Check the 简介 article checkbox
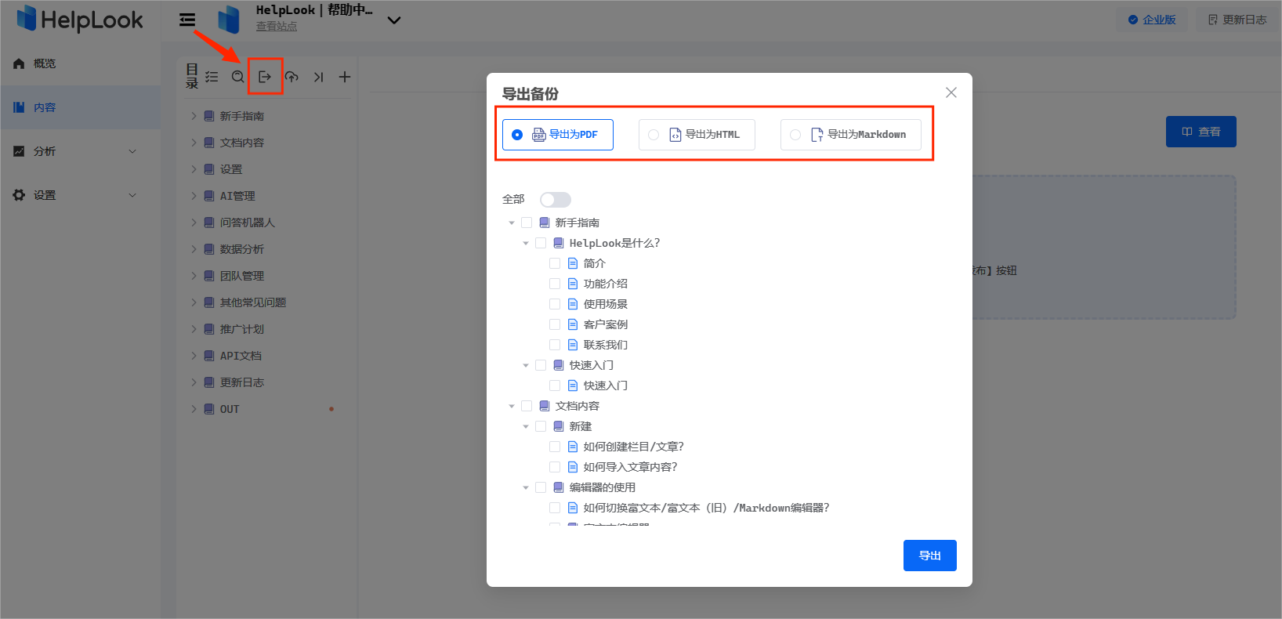 555,263
